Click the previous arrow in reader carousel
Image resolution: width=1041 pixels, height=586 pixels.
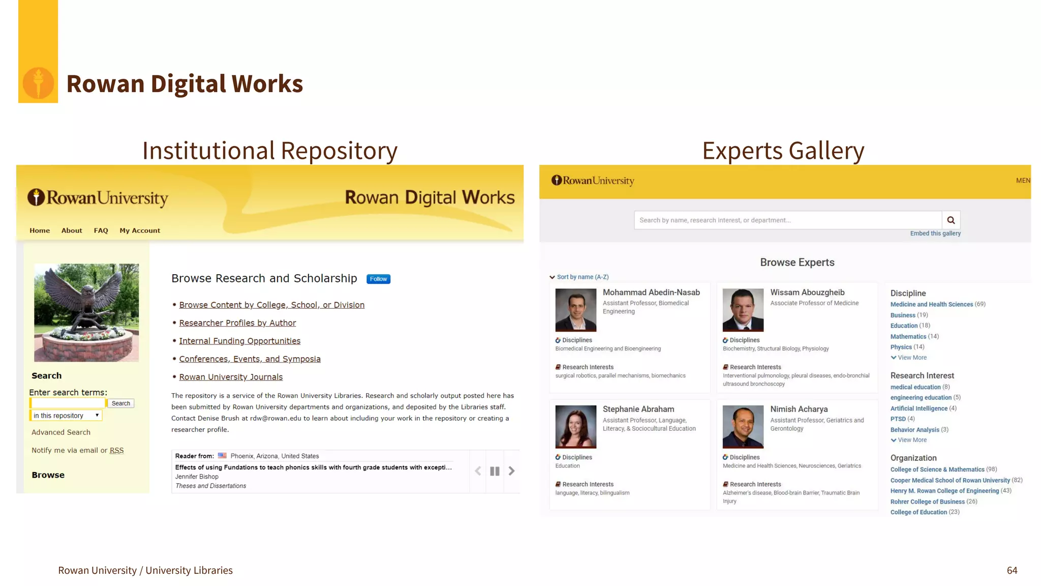[x=478, y=471]
